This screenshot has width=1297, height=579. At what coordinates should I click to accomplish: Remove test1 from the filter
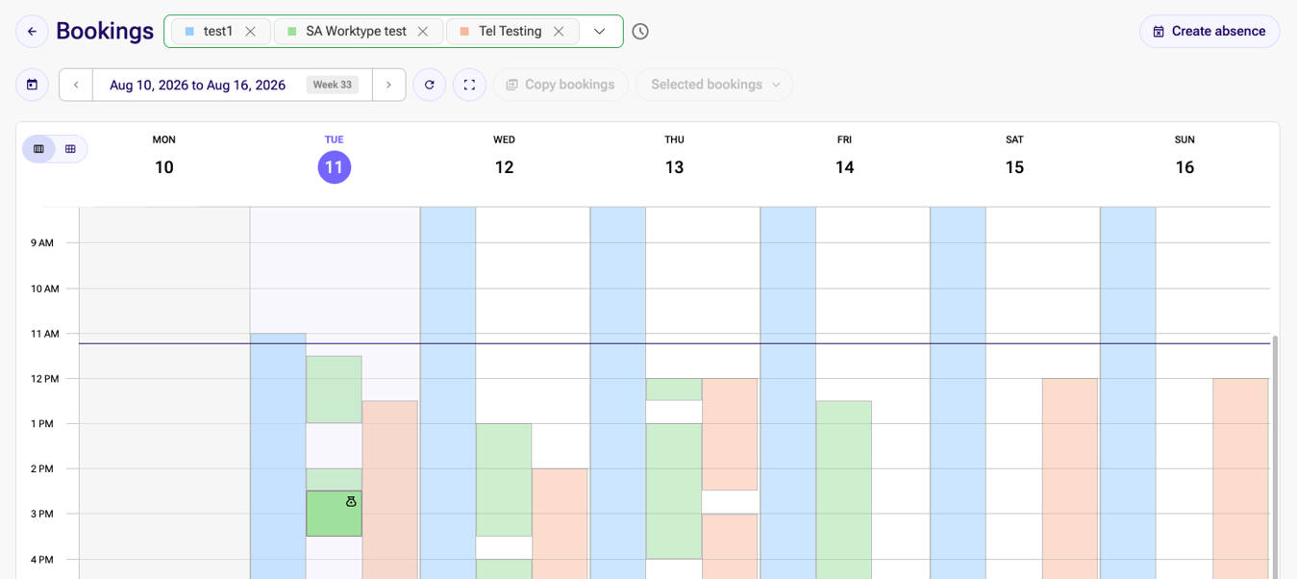click(x=250, y=32)
